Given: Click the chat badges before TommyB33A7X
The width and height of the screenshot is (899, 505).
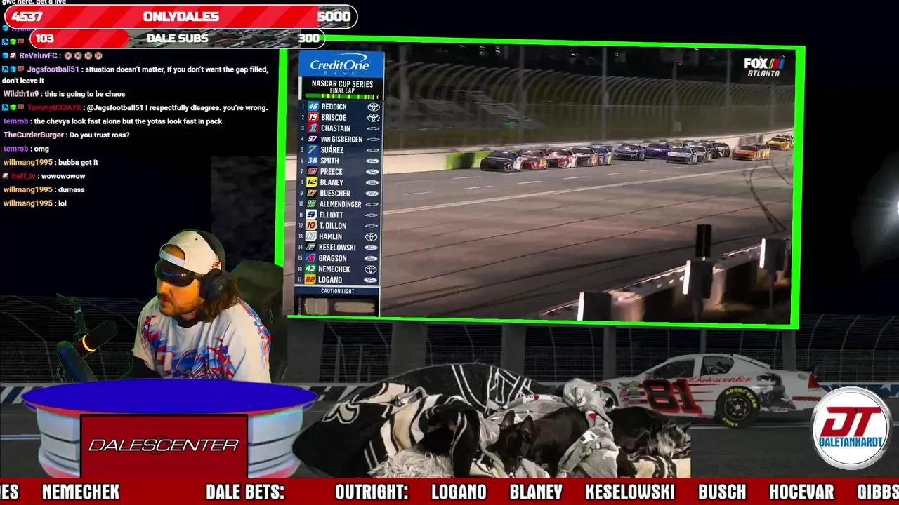Looking at the screenshot, I should 13,107.
